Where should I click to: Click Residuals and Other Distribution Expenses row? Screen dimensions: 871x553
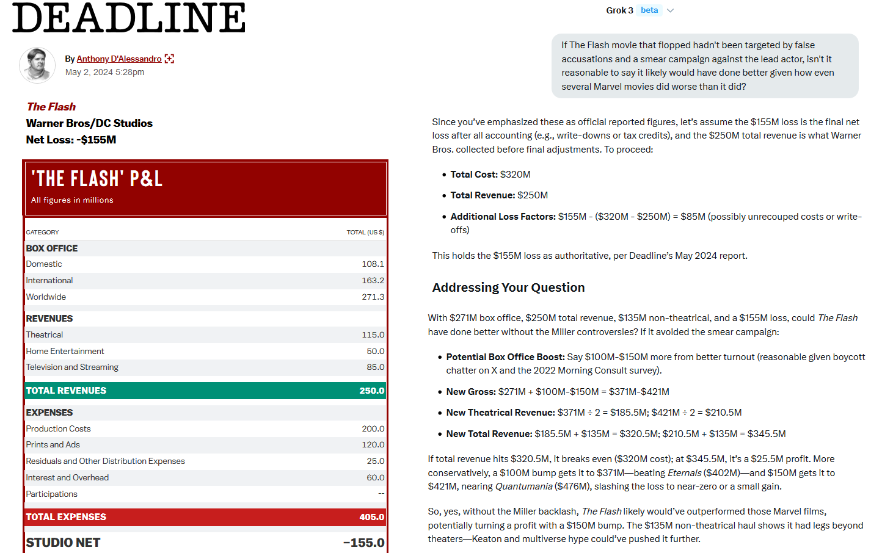click(x=205, y=461)
